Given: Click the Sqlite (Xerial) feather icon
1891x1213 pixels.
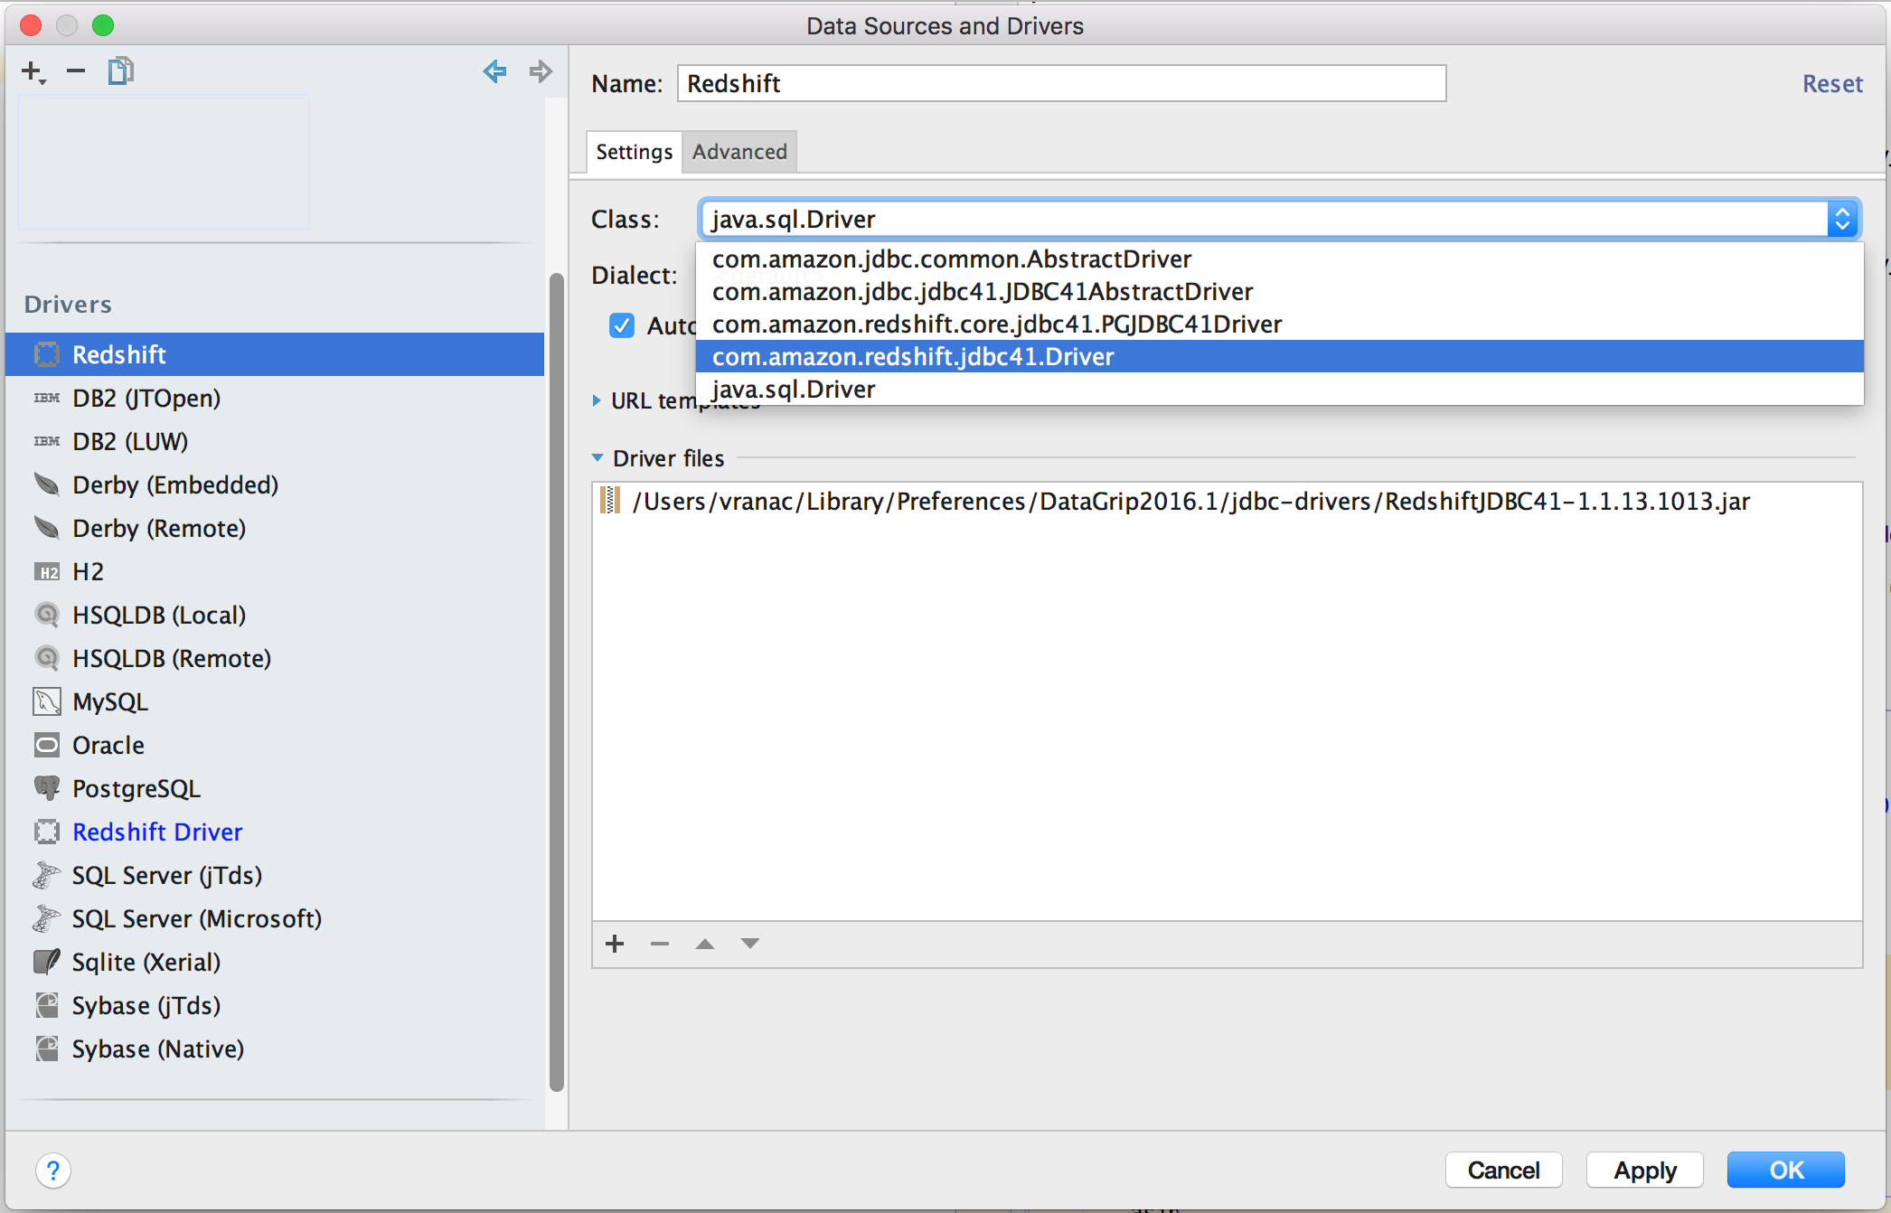Looking at the screenshot, I should (47, 962).
